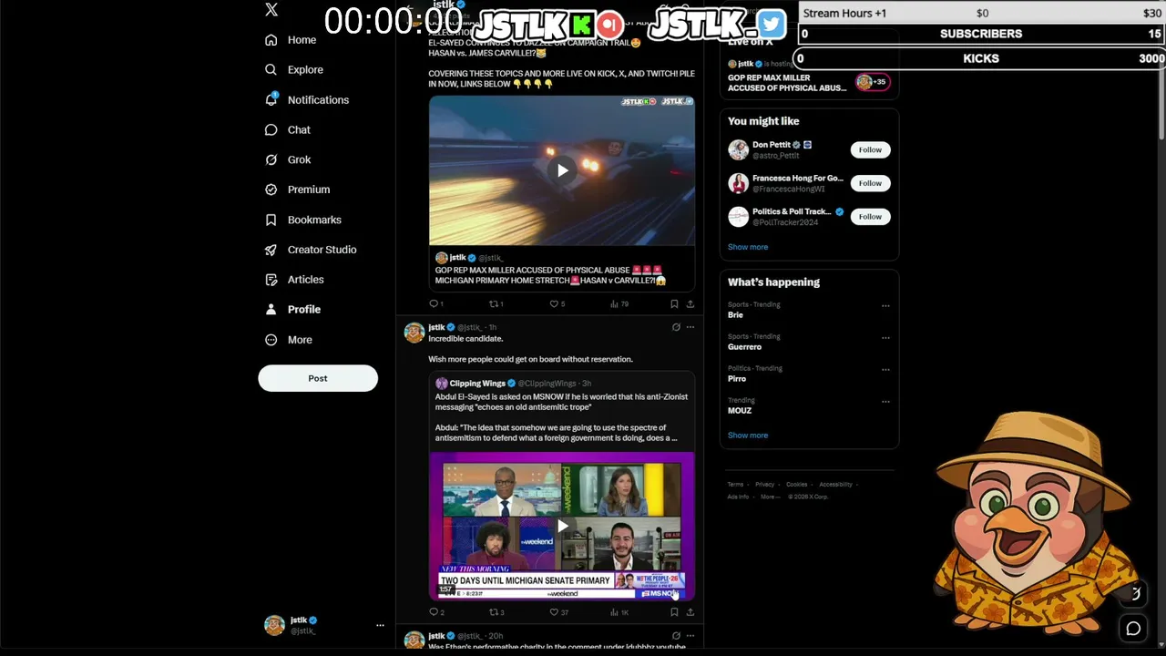Open Grok from the sidebar navigation
The width and height of the screenshot is (1166, 656).
point(287,159)
